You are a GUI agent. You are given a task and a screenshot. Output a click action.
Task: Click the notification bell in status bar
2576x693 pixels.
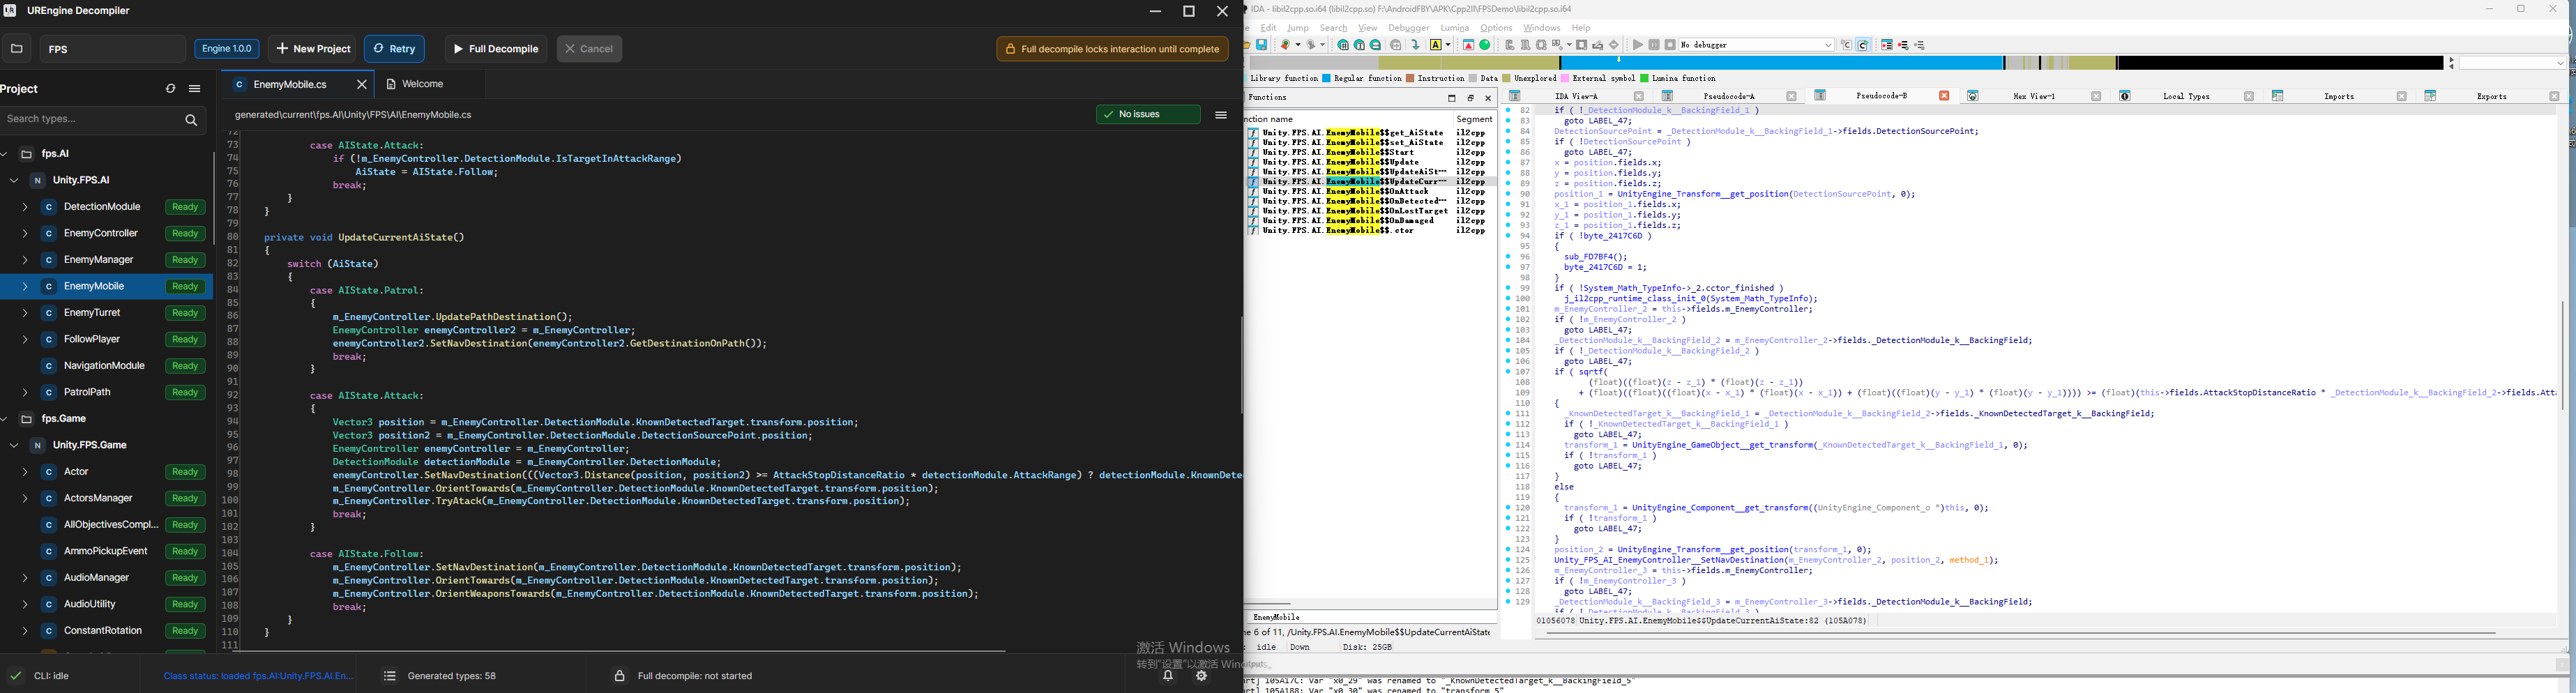tap(1167, 676)
